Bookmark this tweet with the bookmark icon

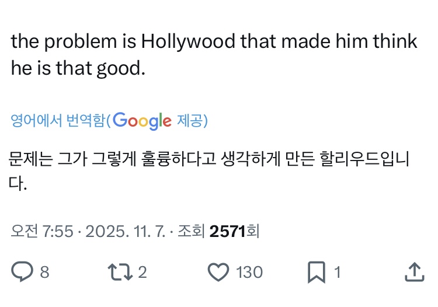click(316, 272)
